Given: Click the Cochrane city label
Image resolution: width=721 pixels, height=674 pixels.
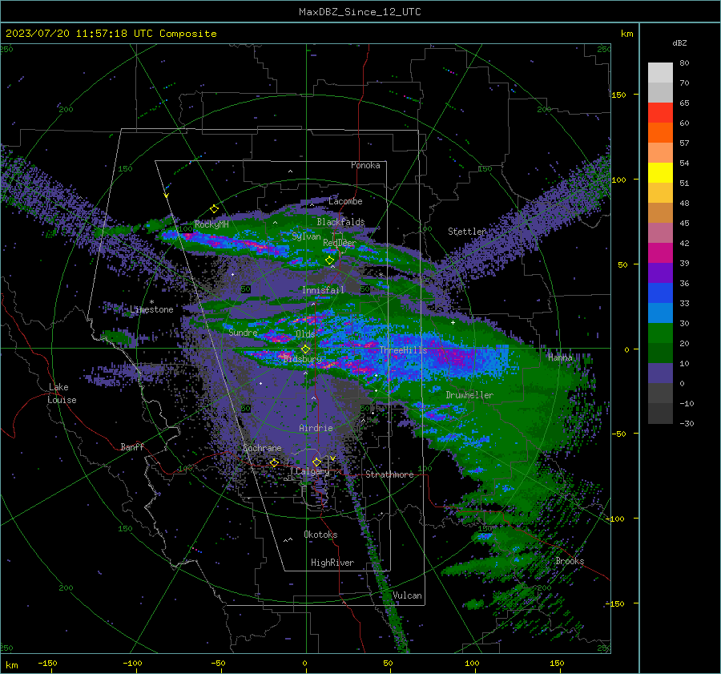Looking at the screenshot, I should coord(262,448).
